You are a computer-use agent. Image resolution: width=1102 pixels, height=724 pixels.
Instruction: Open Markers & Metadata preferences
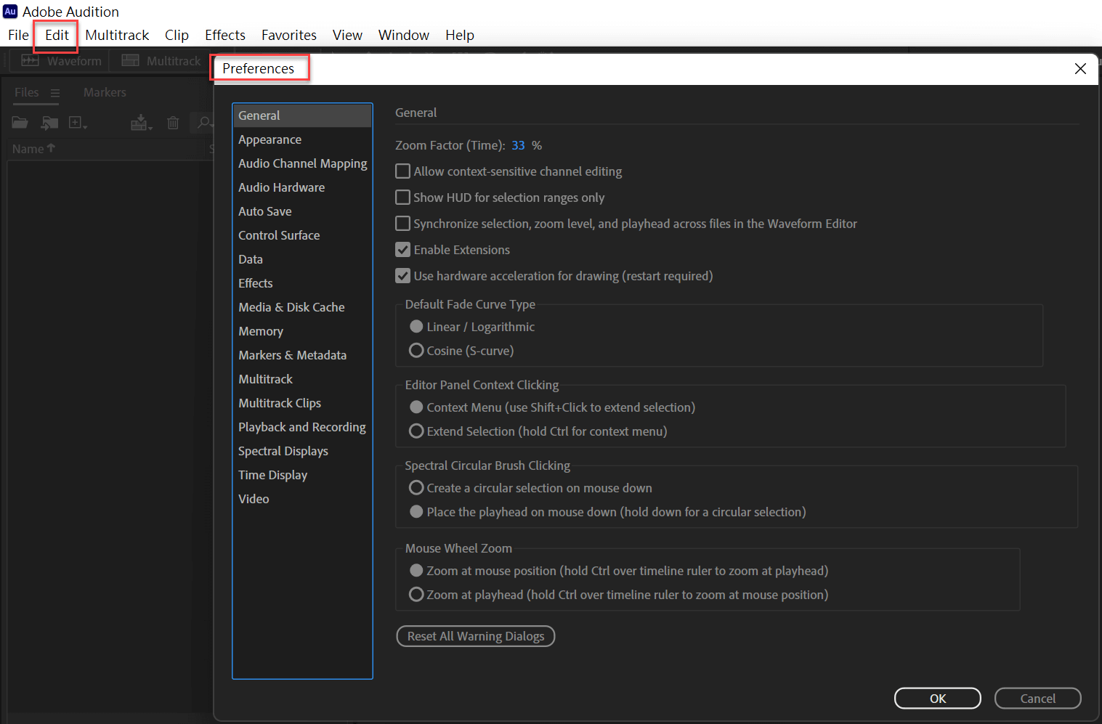point(302,355)
